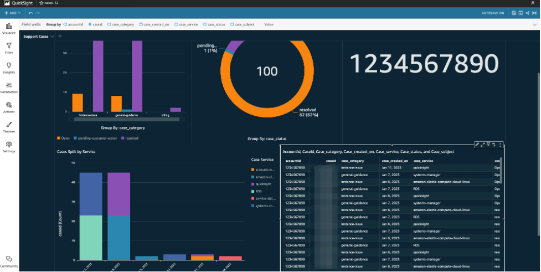Open the Filter panel
The width and height of the screenshot is (541, 272).
[9, 48]
